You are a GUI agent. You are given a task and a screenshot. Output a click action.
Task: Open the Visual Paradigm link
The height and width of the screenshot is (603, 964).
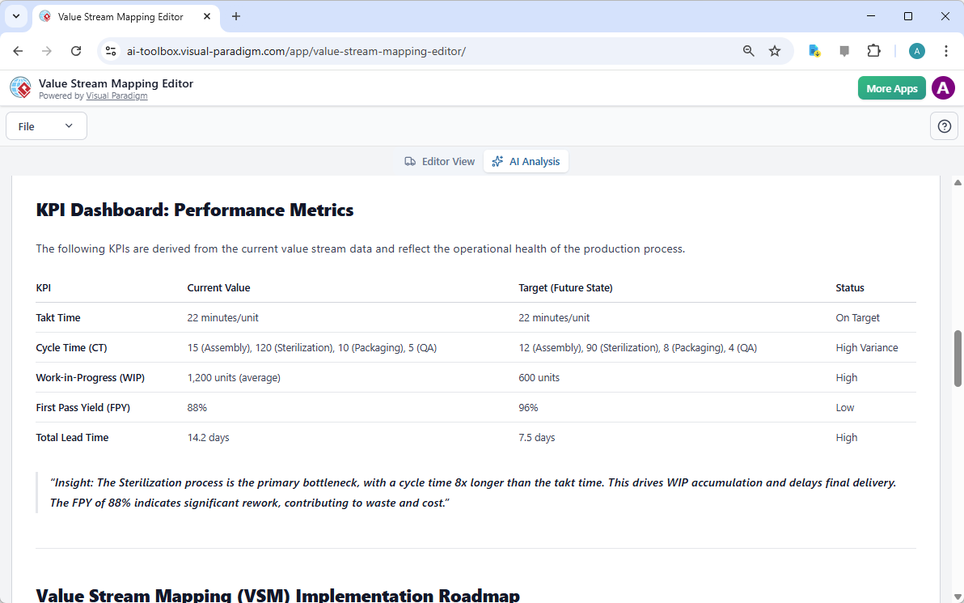(116, 96)
